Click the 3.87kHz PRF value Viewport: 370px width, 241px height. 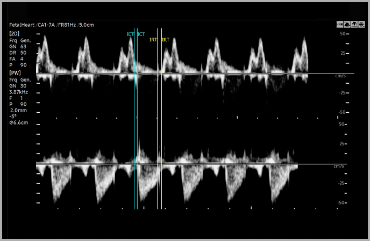[19, 91]
